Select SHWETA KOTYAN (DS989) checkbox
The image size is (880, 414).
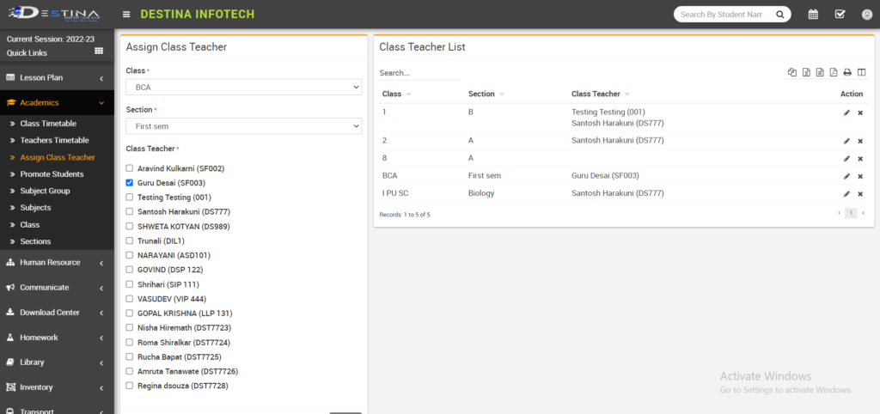click(x=130, y=226)
